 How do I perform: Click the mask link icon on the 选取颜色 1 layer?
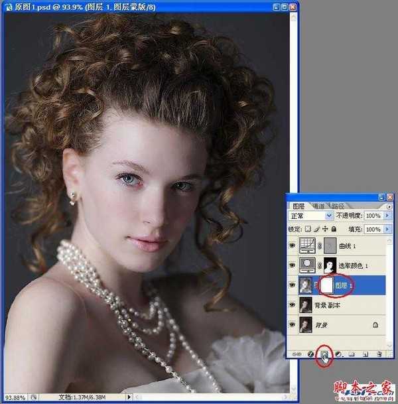pyautogui.click(x=320, y=265)
